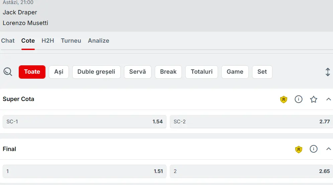333x185 pixels.
Task: Collapse the Final section chevron
Action: tap(328, 149)
